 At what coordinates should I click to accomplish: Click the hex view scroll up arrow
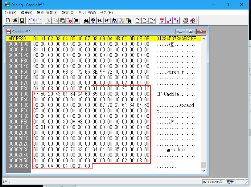click(204, 39)
